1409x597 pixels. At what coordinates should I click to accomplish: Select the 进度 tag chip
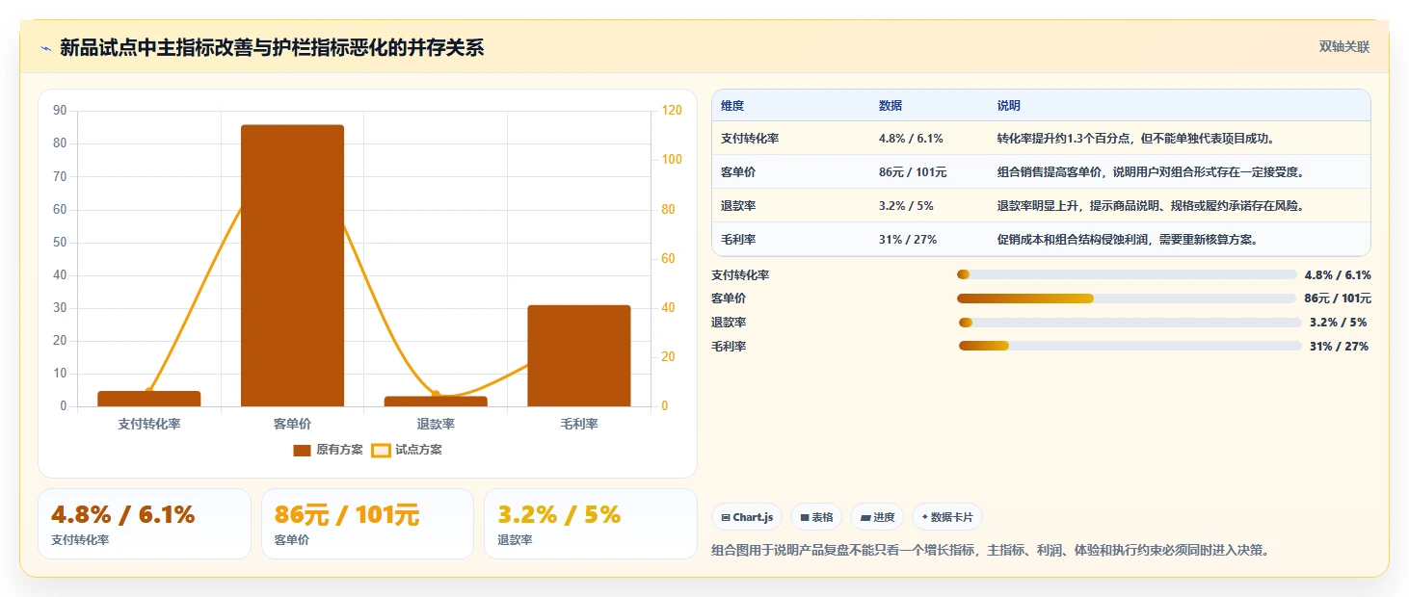pos(877,517)
